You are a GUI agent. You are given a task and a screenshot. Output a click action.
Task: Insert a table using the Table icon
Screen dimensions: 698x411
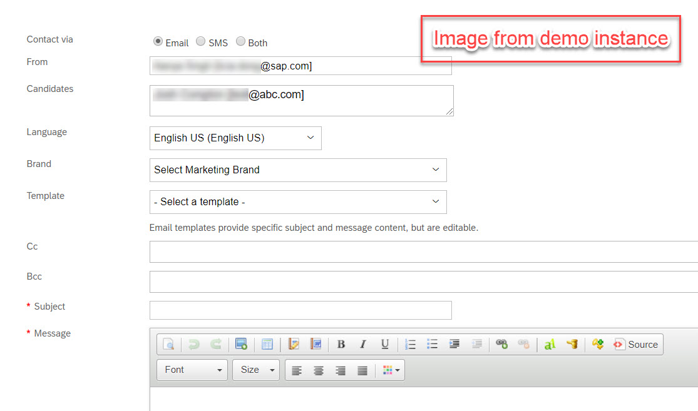(267, 344)
